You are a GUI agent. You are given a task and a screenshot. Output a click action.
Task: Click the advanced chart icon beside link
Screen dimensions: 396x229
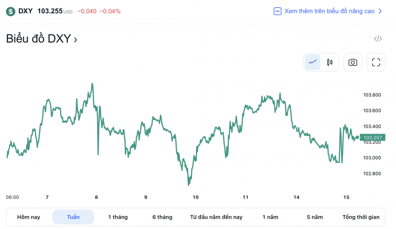278,11
